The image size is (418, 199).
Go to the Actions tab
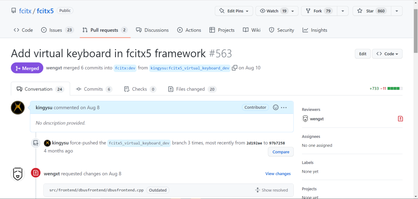(189, 30)
